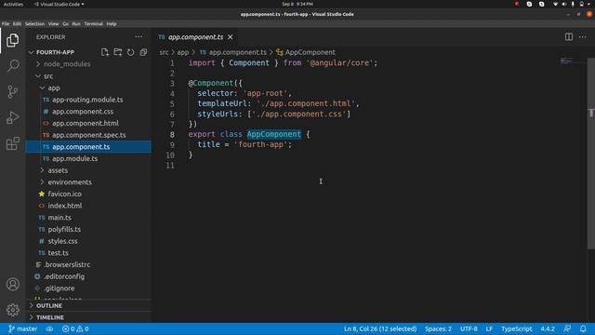This screenshot has width=595, height=335.
Task: Open the errors and warnings count
Action: (75, 328)
